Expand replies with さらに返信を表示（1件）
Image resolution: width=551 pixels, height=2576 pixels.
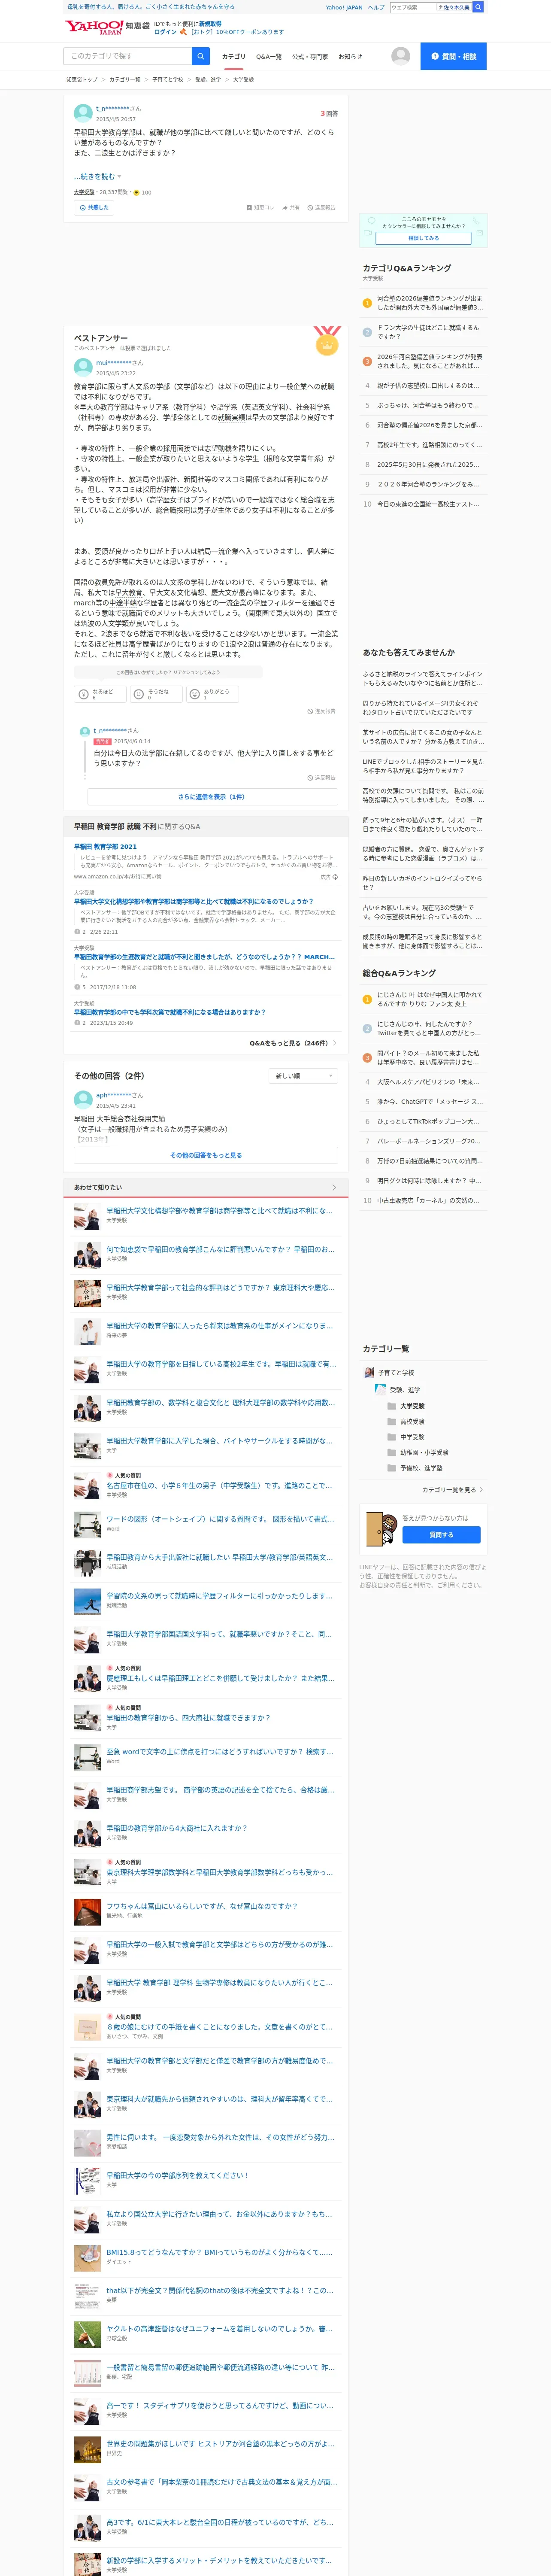(x=211, y=797)
